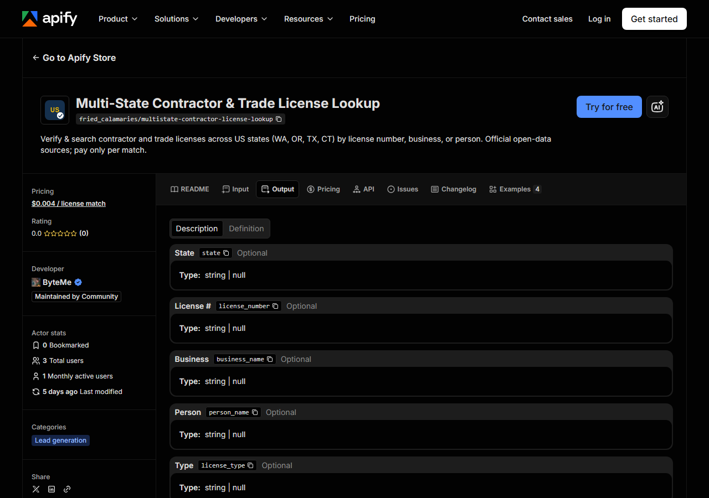
Task: Open the API tab
Action: pyautogui.click(x=363, y=189)
